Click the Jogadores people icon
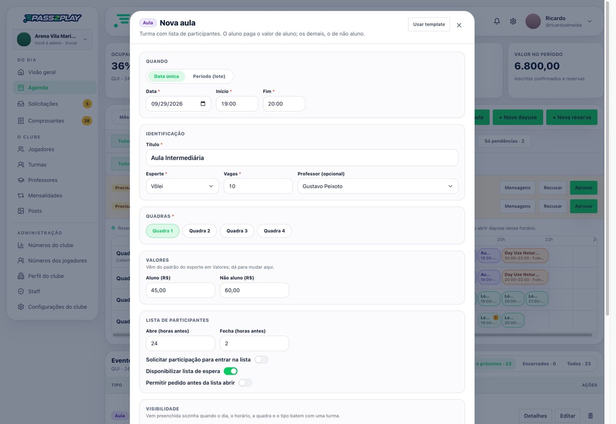The width and height of the screenshot is (616, 424). pos(21,149)
